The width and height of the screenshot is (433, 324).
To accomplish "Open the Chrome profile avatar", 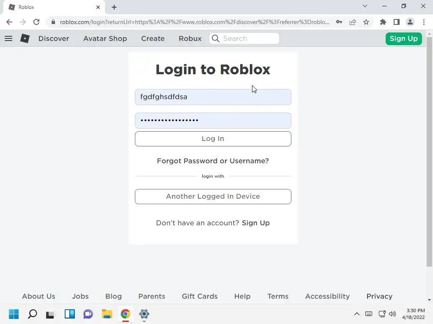I will [410, 22].
